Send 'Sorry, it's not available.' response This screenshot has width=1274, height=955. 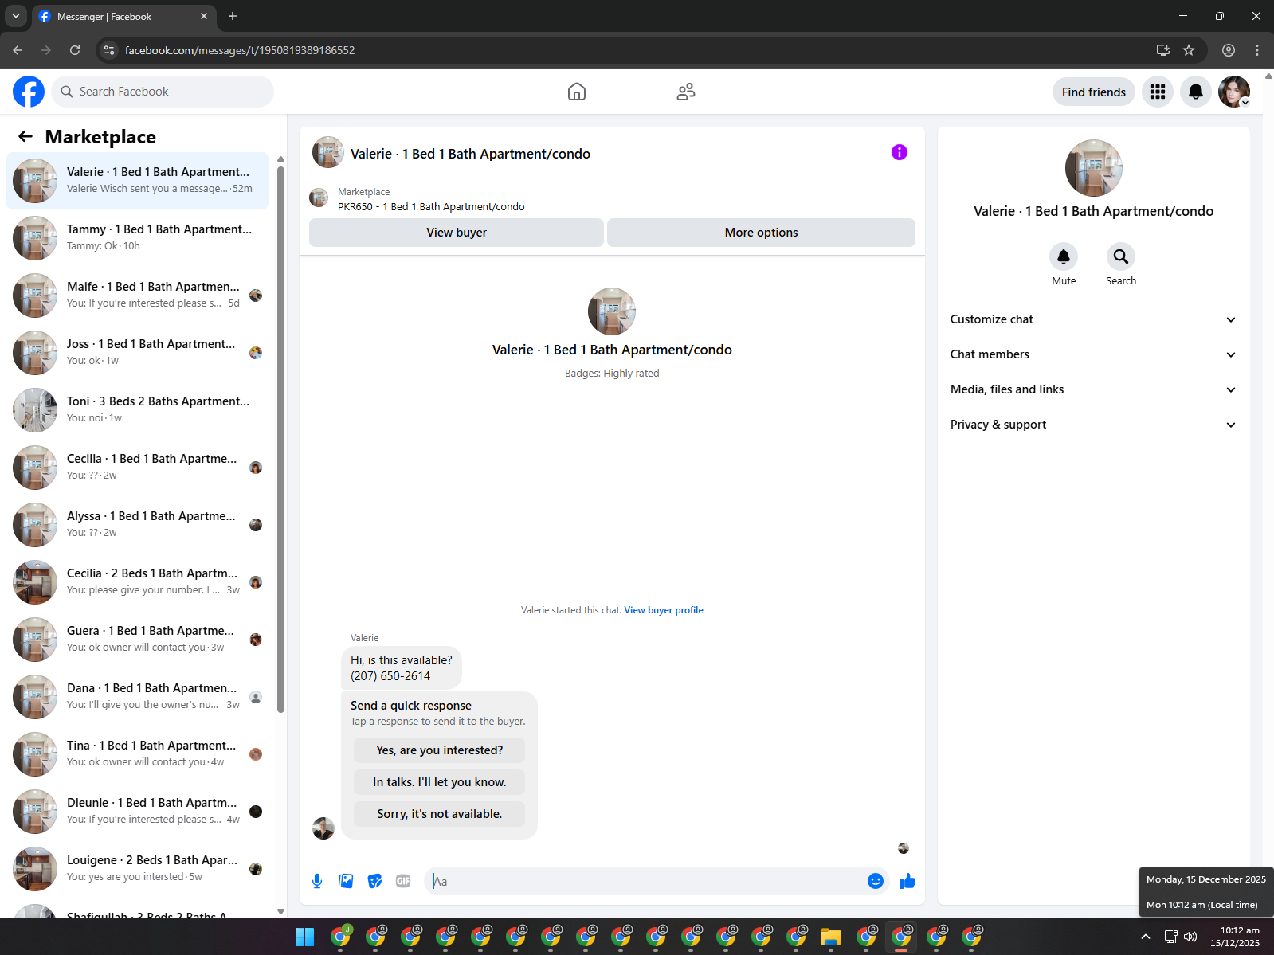[x=440, y=814]
